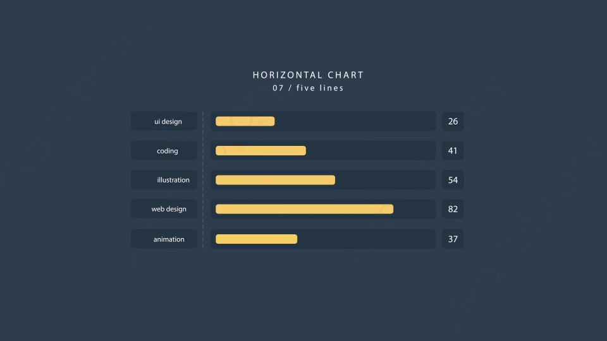607x341 pixels.
Task: Click the dashed vertical divider line
Action: 203,180
